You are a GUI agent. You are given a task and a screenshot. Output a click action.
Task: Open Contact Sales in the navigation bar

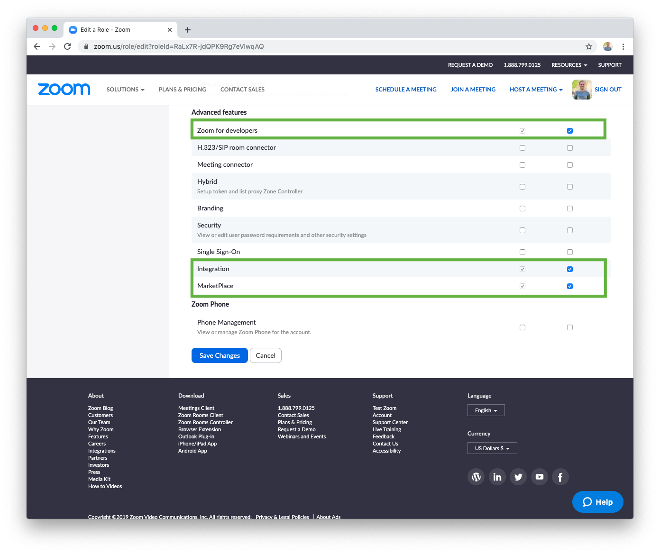coord(243,90)
